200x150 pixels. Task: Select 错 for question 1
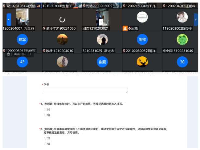coord(46,115)
